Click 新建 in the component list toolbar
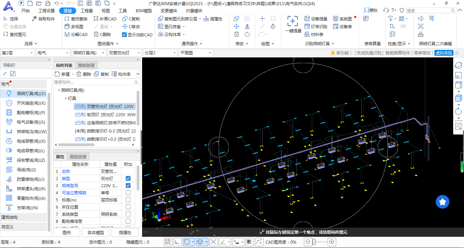 click(62, 74)
